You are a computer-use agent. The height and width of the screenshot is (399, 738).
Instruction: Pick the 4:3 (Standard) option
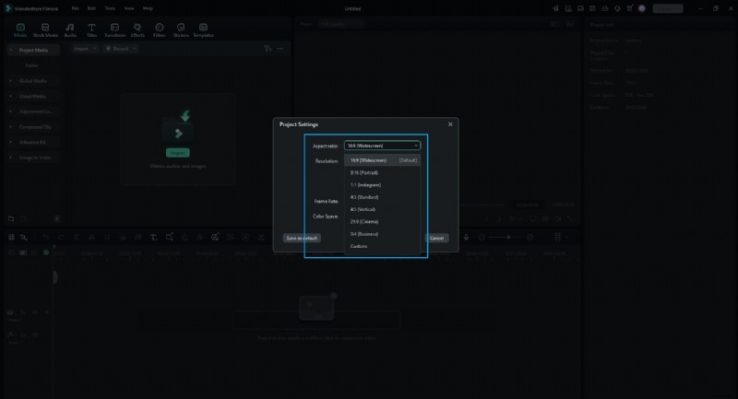point(365,197)
